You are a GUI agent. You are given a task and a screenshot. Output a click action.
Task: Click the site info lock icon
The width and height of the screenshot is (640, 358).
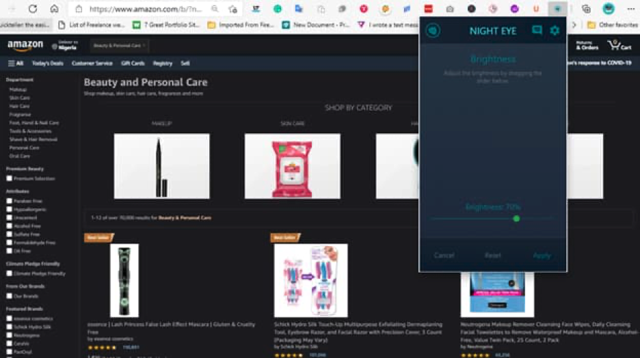point(79,9)
